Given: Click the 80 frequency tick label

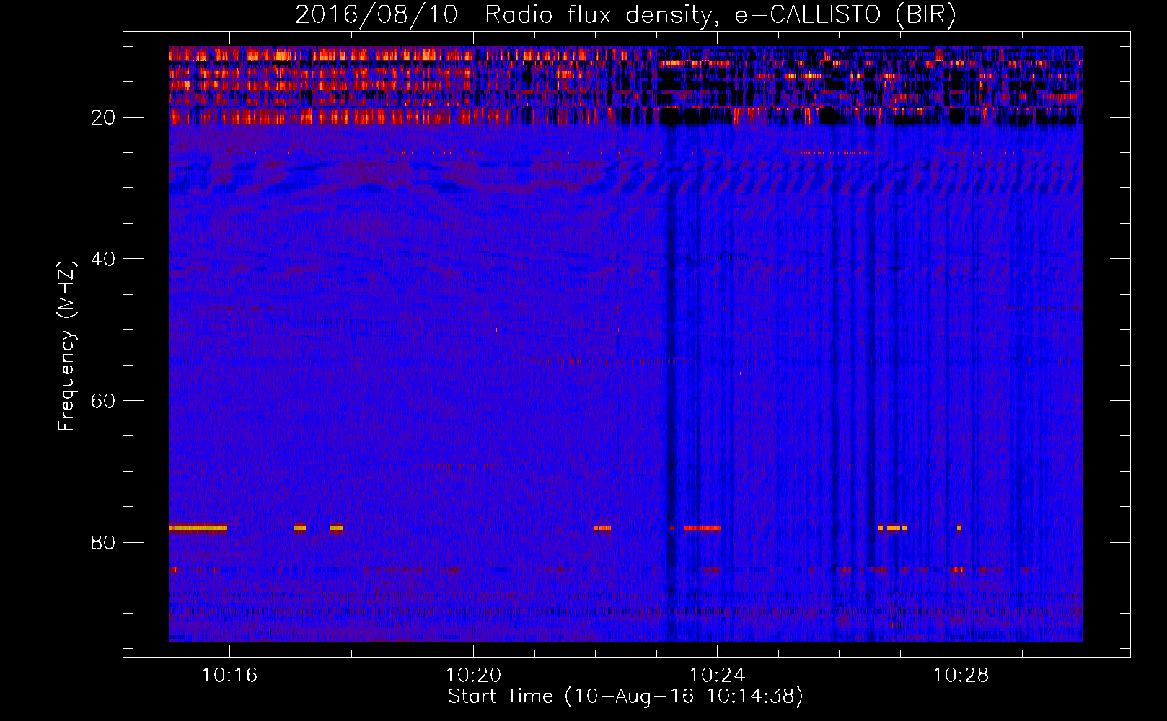Looking at the screenshot, I should click(x=104, y=542).
